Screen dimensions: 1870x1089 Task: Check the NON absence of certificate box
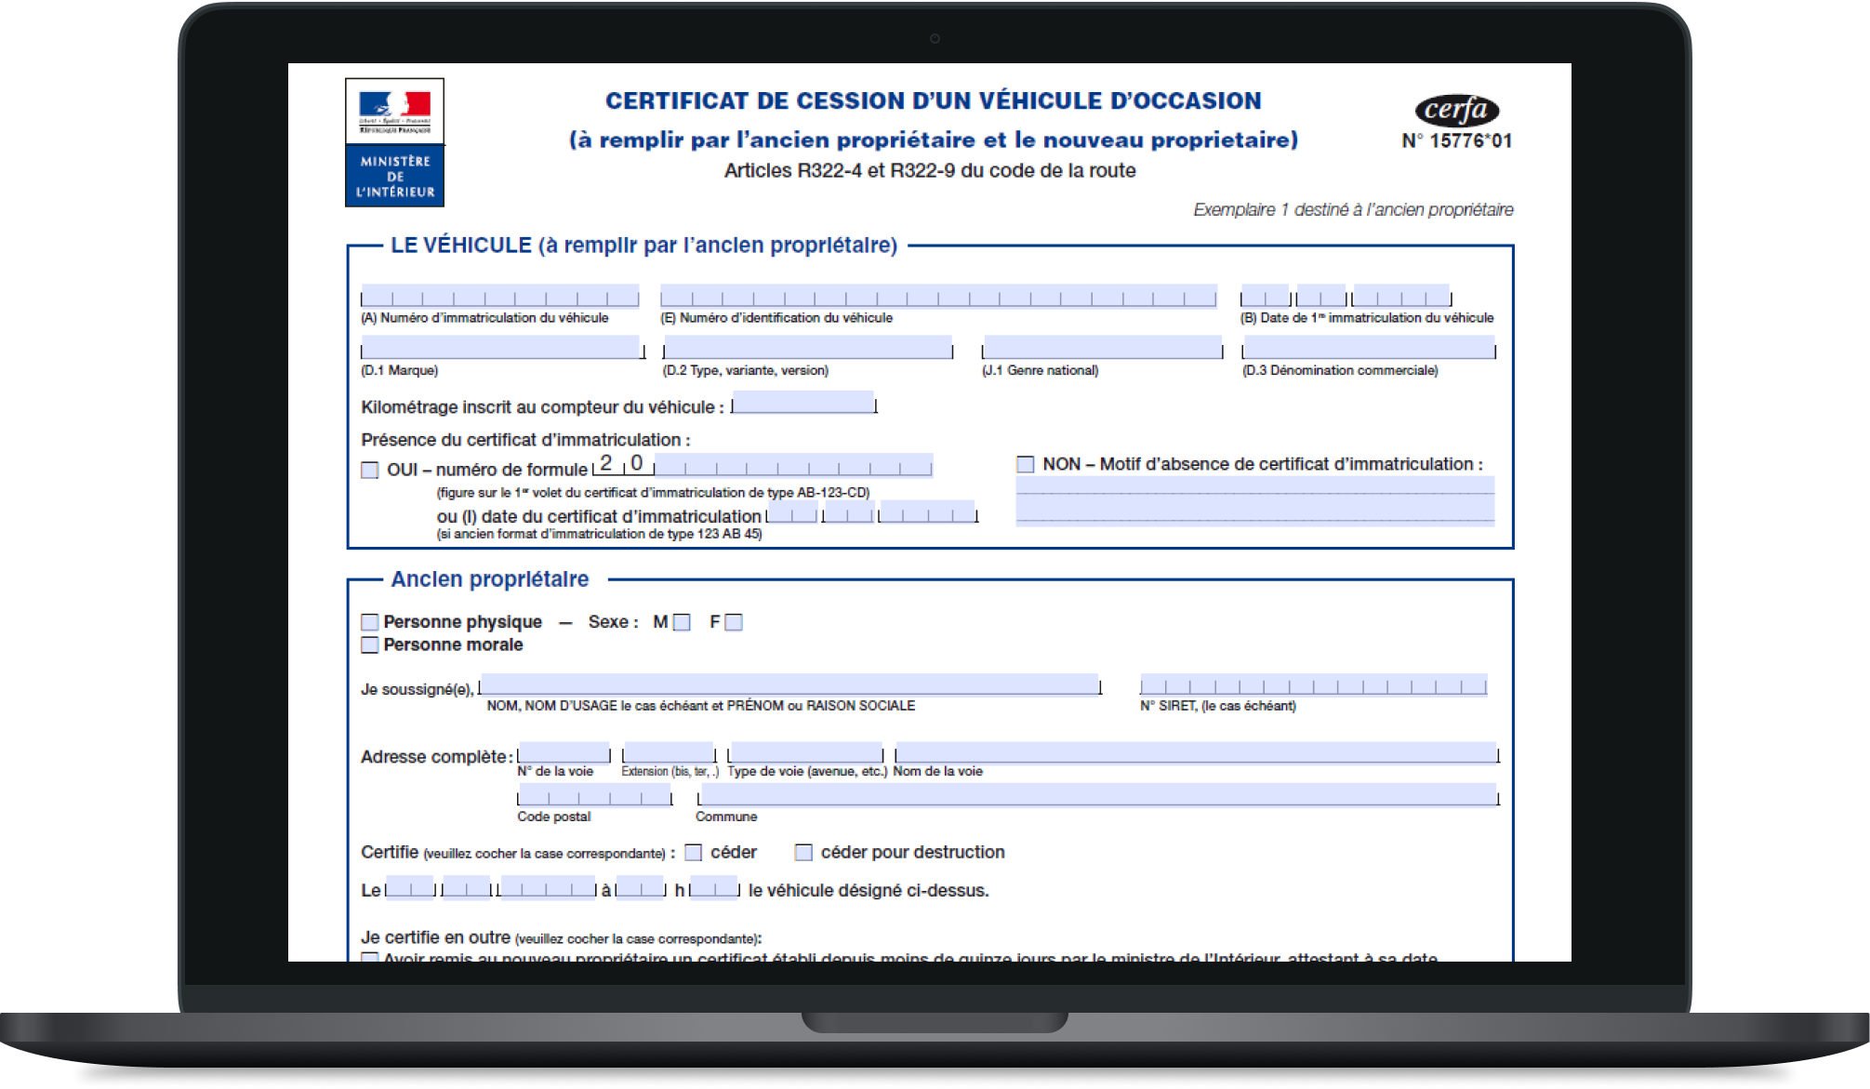pos(1027,463)
